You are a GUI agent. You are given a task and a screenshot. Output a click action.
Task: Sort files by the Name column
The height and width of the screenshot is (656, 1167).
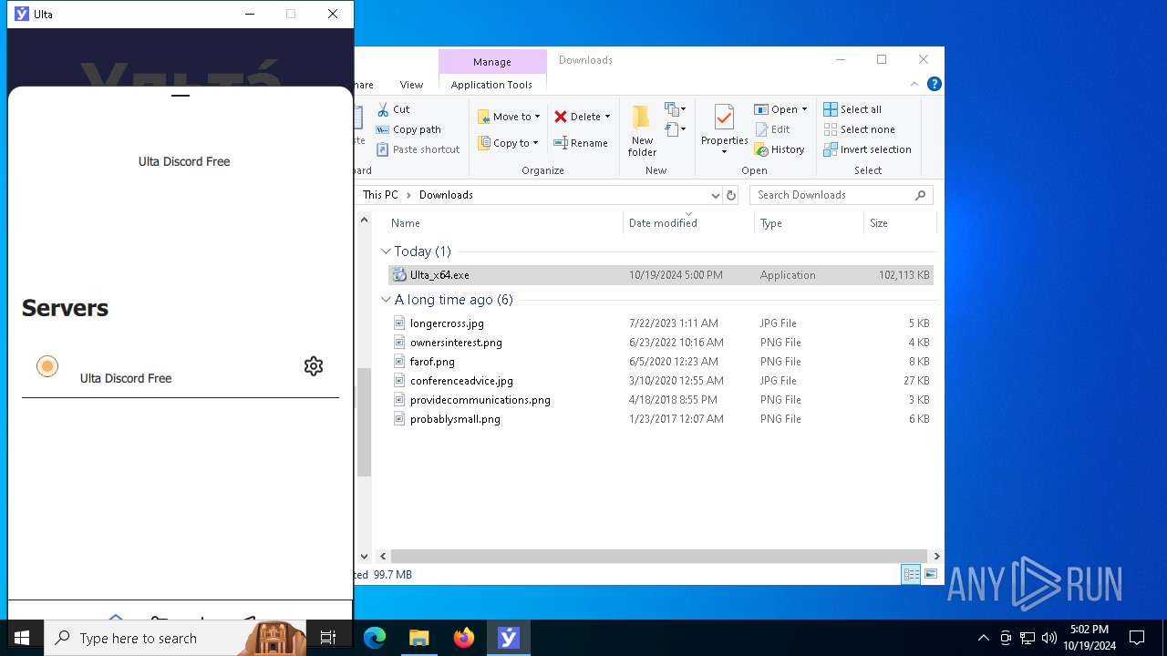[x=406, y=223]
